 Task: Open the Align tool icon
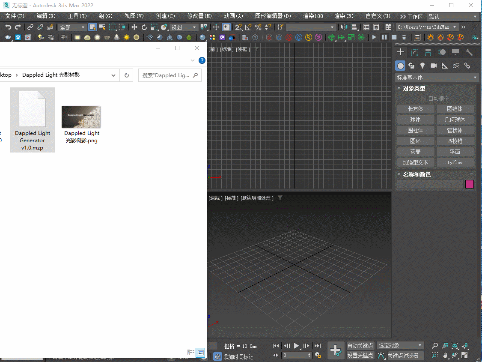coord(354,27)
